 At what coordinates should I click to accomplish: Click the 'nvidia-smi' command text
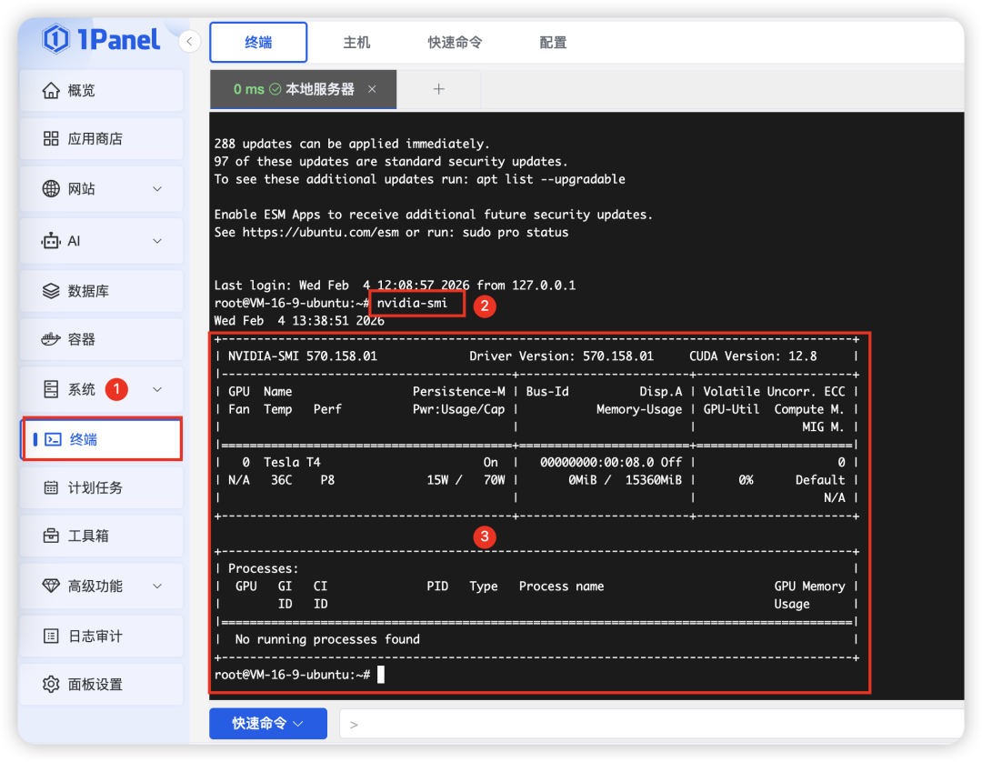click(412, 303)
